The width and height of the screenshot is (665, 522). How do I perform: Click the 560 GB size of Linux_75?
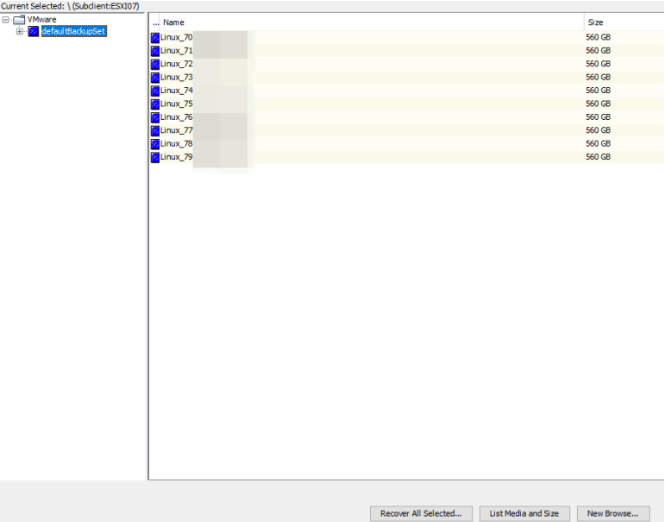tap(598, 104)
